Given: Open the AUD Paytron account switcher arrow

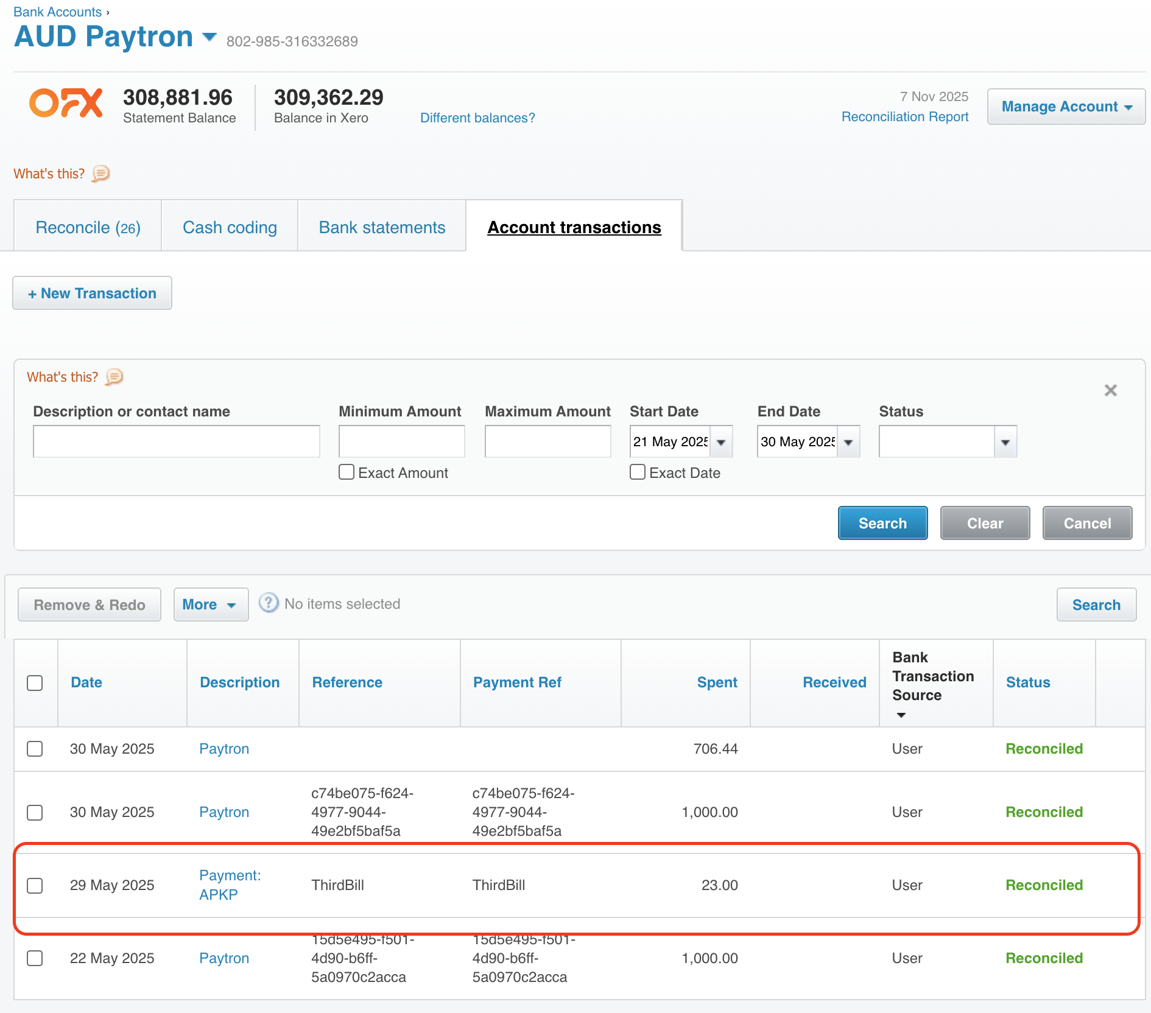Looking at the screenshot, I should click(209, 38).
